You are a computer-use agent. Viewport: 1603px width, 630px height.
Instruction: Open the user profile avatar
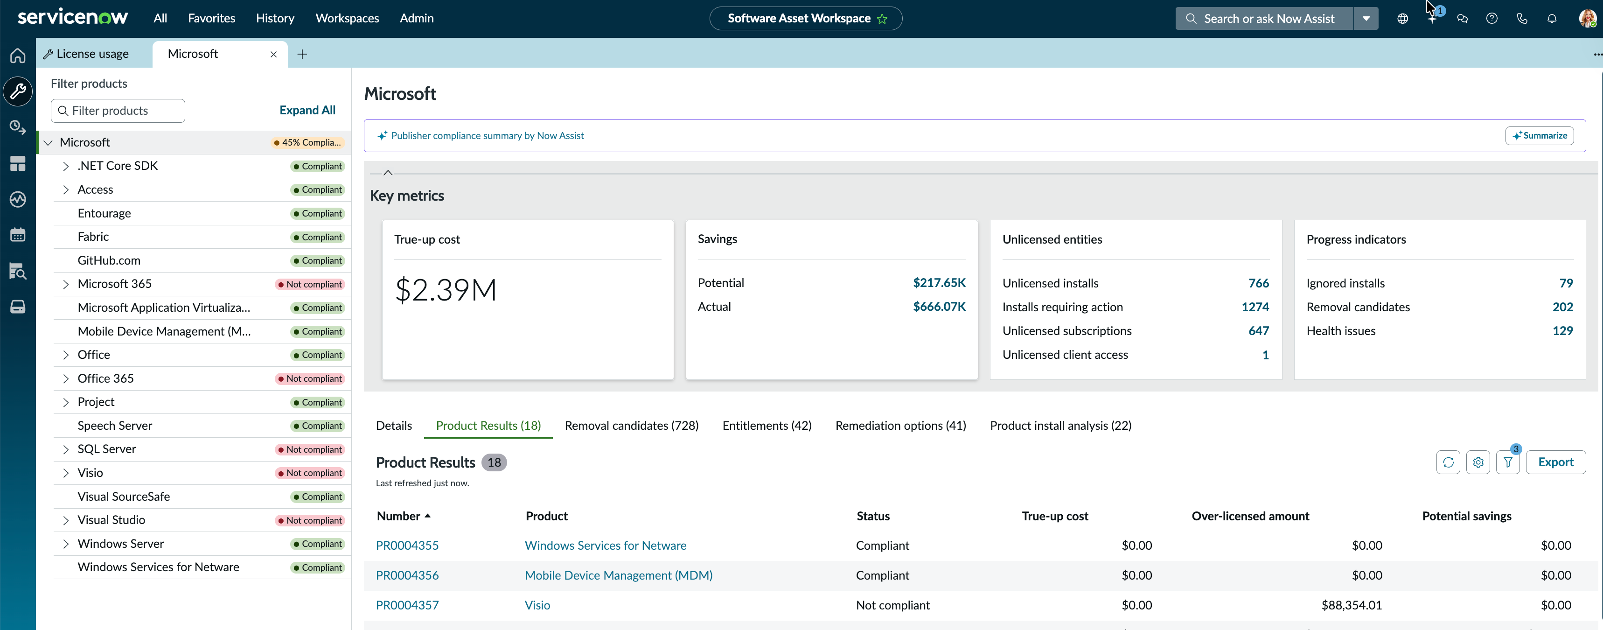click(1588, 19)
